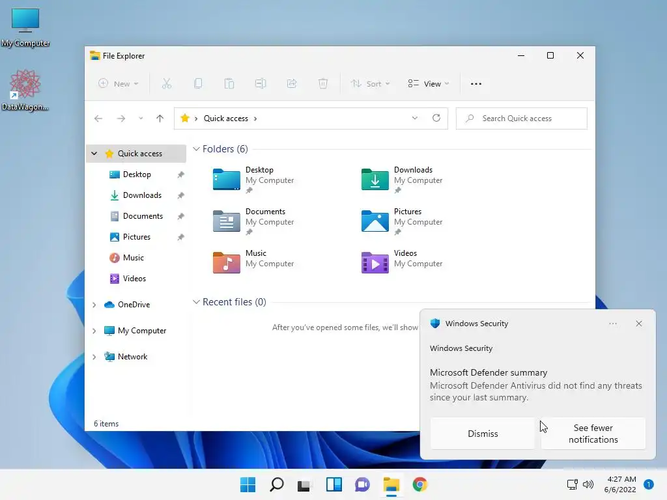This screenshot has height=500, width=667.
Task: Close the Windows Security notification
Action: [x=639, y=324]
